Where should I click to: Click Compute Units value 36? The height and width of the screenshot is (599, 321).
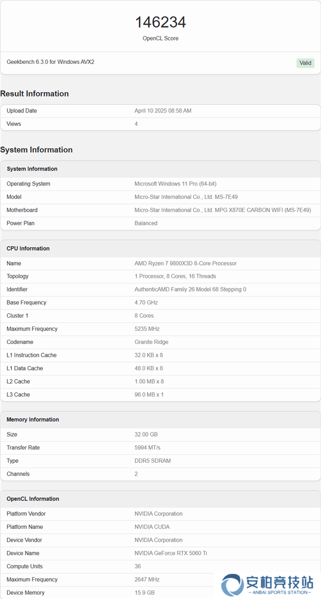[137, 566]
